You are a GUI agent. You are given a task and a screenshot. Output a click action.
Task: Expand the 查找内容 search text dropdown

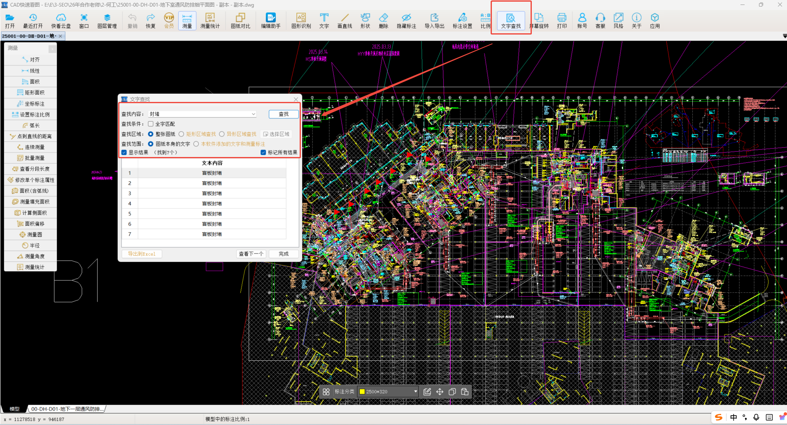coord(253,114)
